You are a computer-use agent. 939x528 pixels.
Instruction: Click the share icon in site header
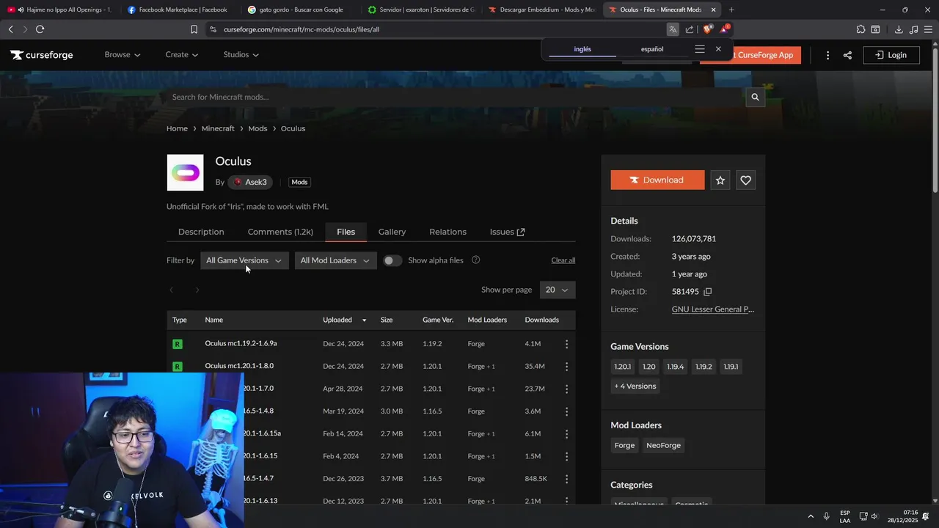847,55
